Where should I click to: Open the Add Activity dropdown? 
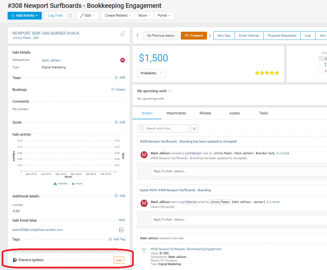[x=25, y=16]
